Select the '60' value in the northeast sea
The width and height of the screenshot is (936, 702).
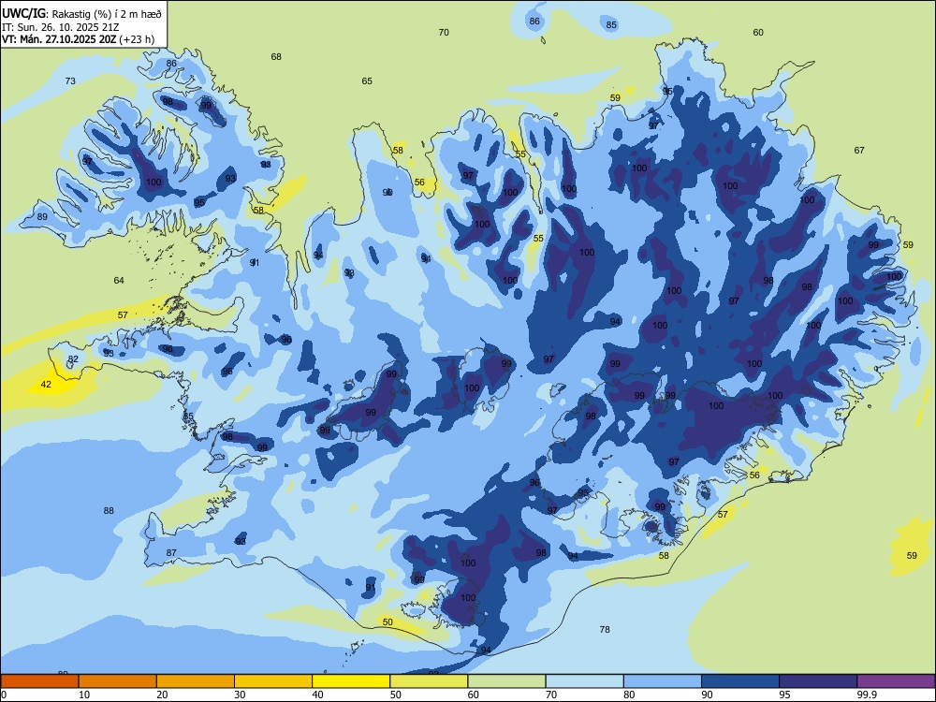[758, 32]
